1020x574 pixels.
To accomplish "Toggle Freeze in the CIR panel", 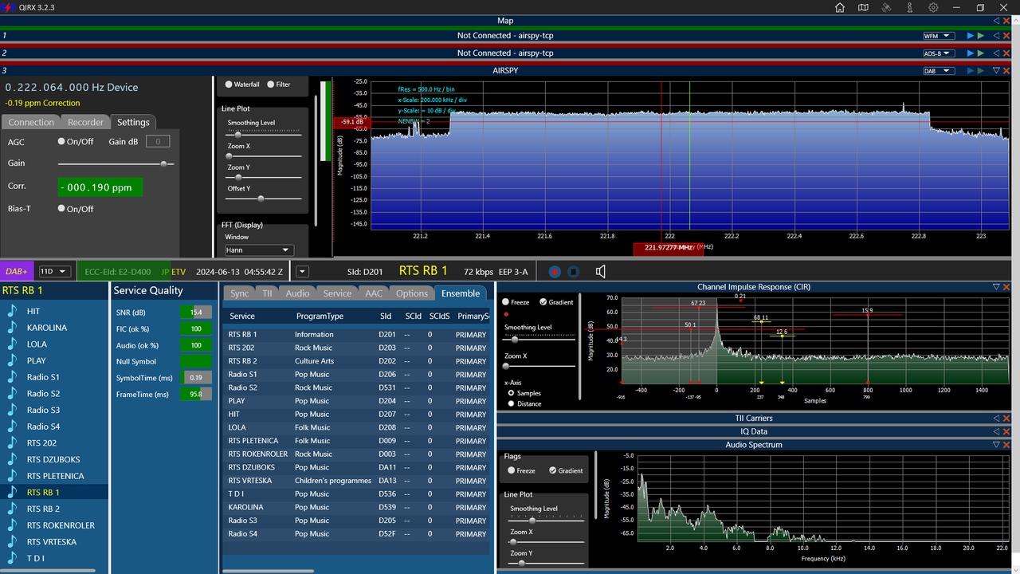I will point(506,302).
